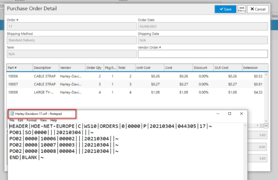Sort by Unit Cost column header
Viewport: 278px width, 180px height.
click(150, 68)
